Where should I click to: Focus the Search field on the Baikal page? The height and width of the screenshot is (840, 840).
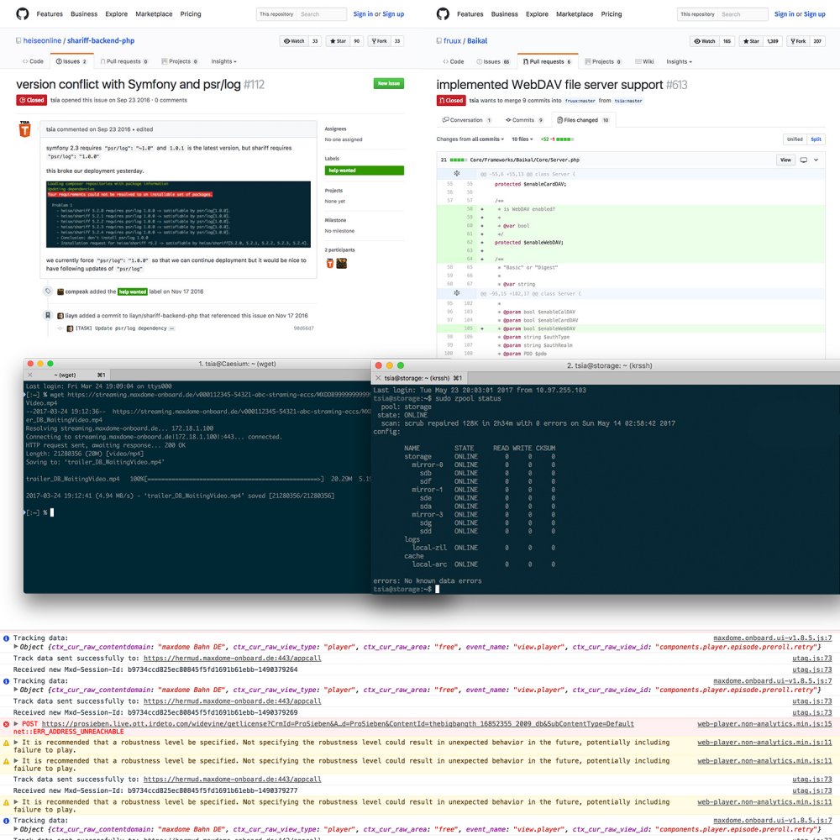point(743,14)
